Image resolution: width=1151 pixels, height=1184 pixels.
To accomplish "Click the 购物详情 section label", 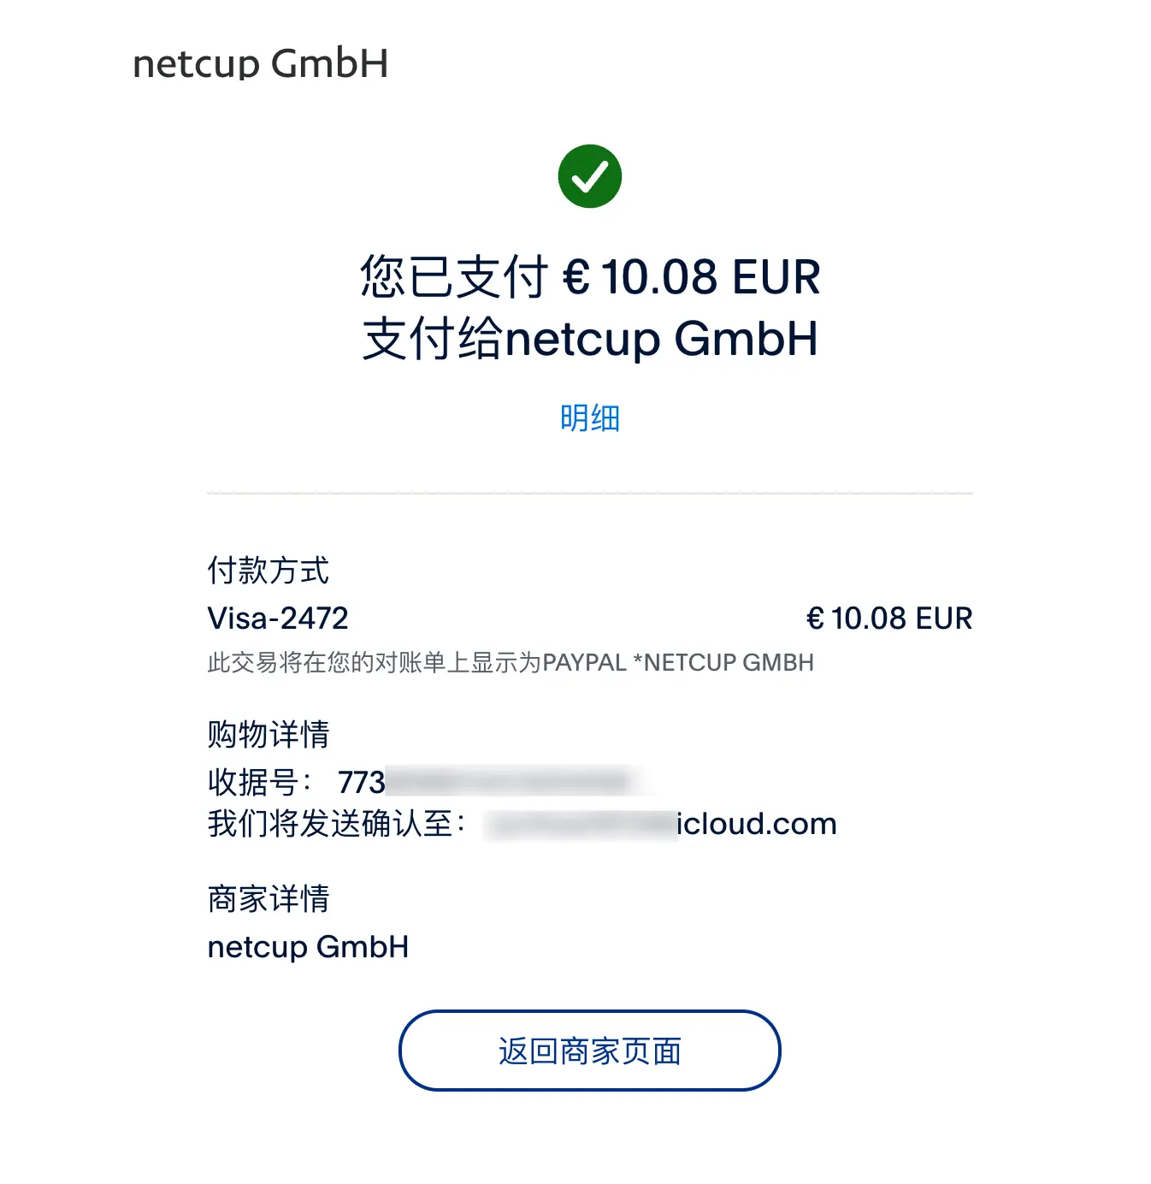I will (269, 734).
